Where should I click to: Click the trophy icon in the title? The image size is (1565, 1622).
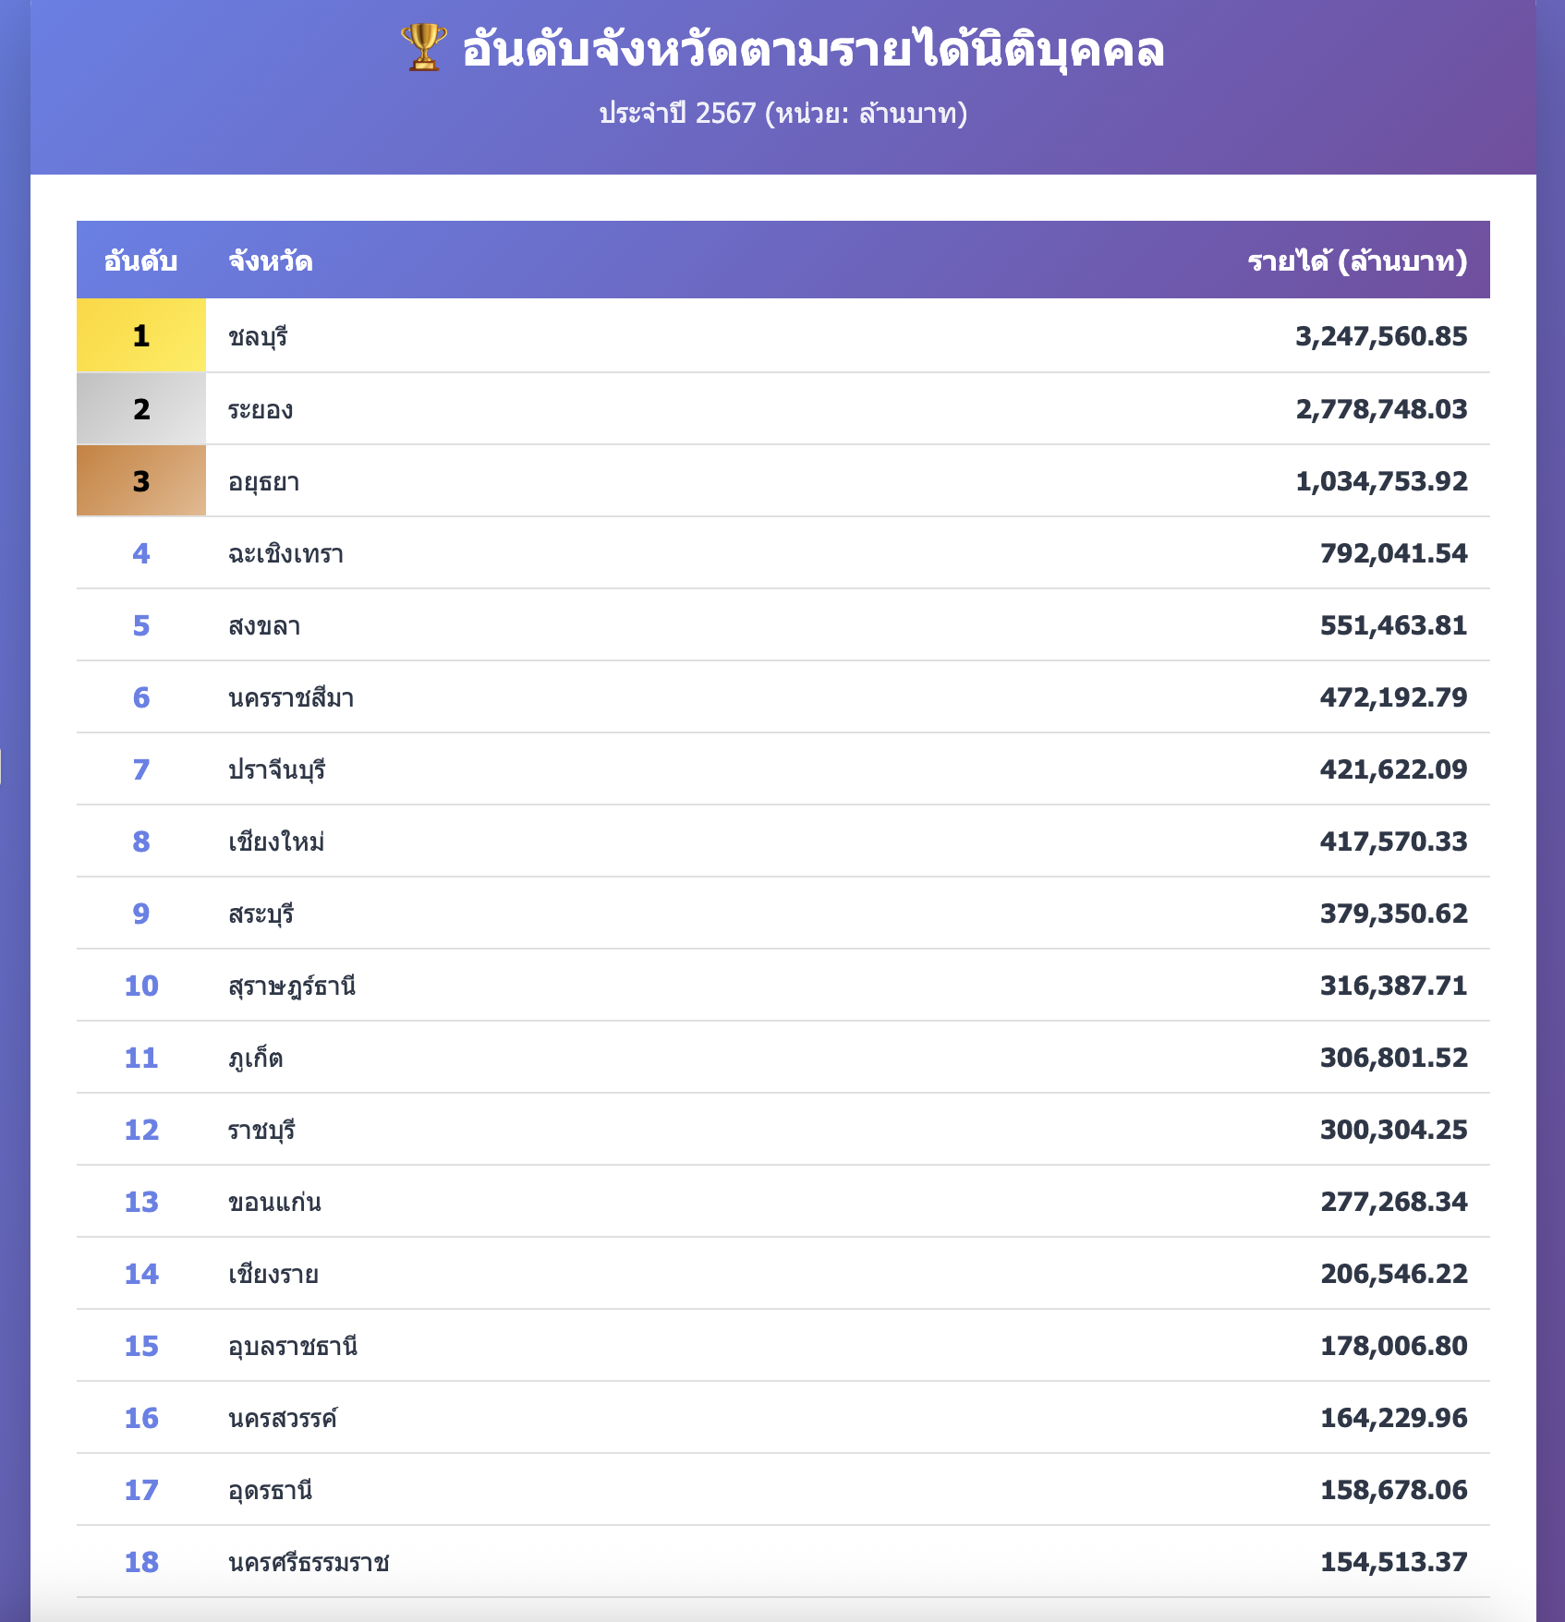point(424,48)
